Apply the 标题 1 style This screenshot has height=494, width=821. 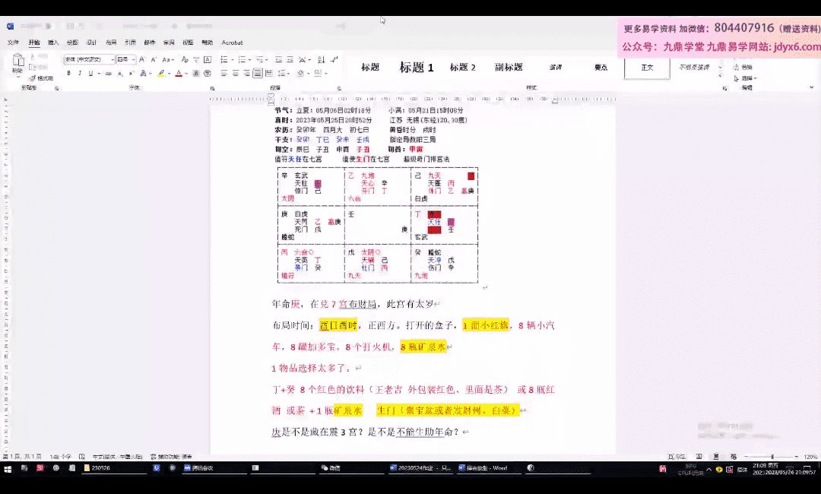(x=416, y=68)
